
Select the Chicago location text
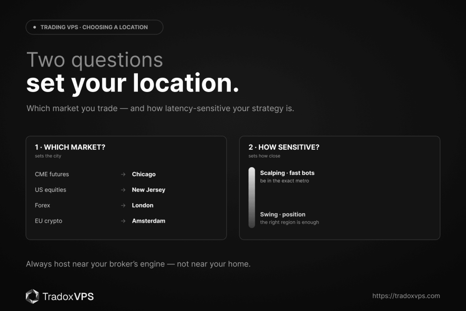[x=144, y=174]
